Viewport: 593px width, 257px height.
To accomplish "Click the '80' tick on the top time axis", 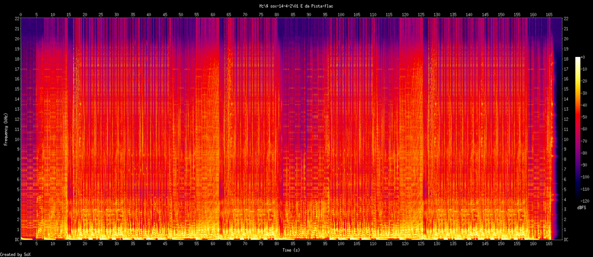I will coord(277,14).
